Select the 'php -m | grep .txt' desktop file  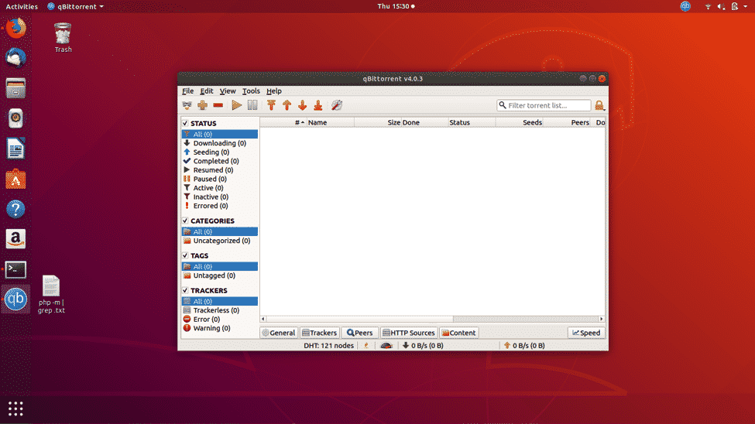click(x=51, y=293)
